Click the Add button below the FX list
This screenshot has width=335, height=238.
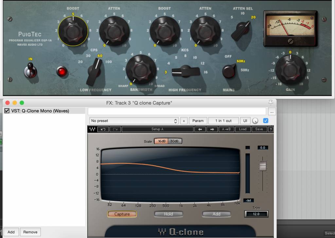click(x=11, y=232)
